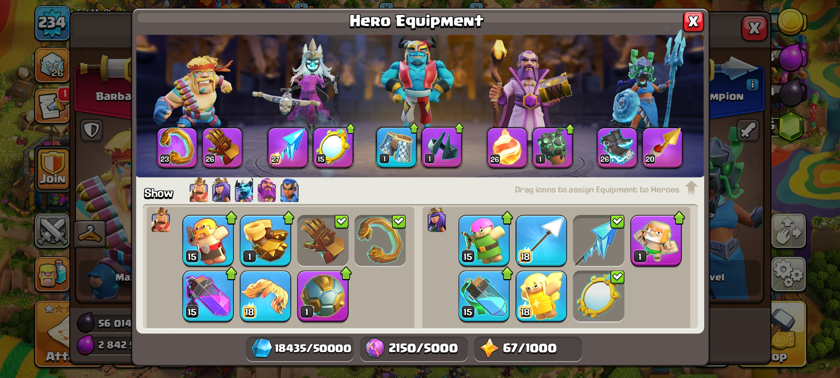Tap the Starry Ore 67/1000 counter
Screen dimensions: 840x378
pos(528,348)
